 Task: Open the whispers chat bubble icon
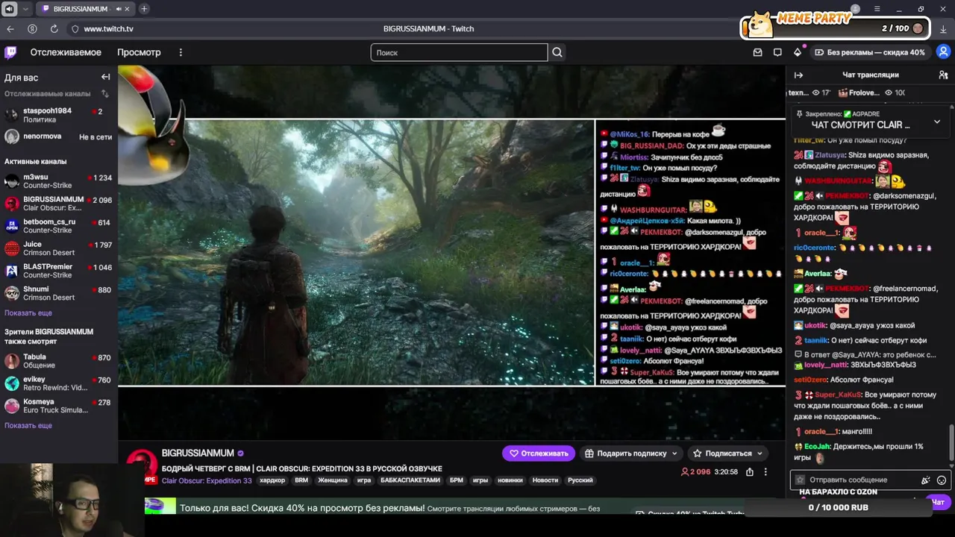click(777, 52)
